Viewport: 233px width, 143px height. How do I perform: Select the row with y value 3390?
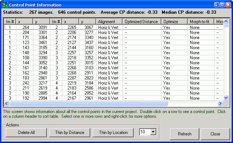114,57
